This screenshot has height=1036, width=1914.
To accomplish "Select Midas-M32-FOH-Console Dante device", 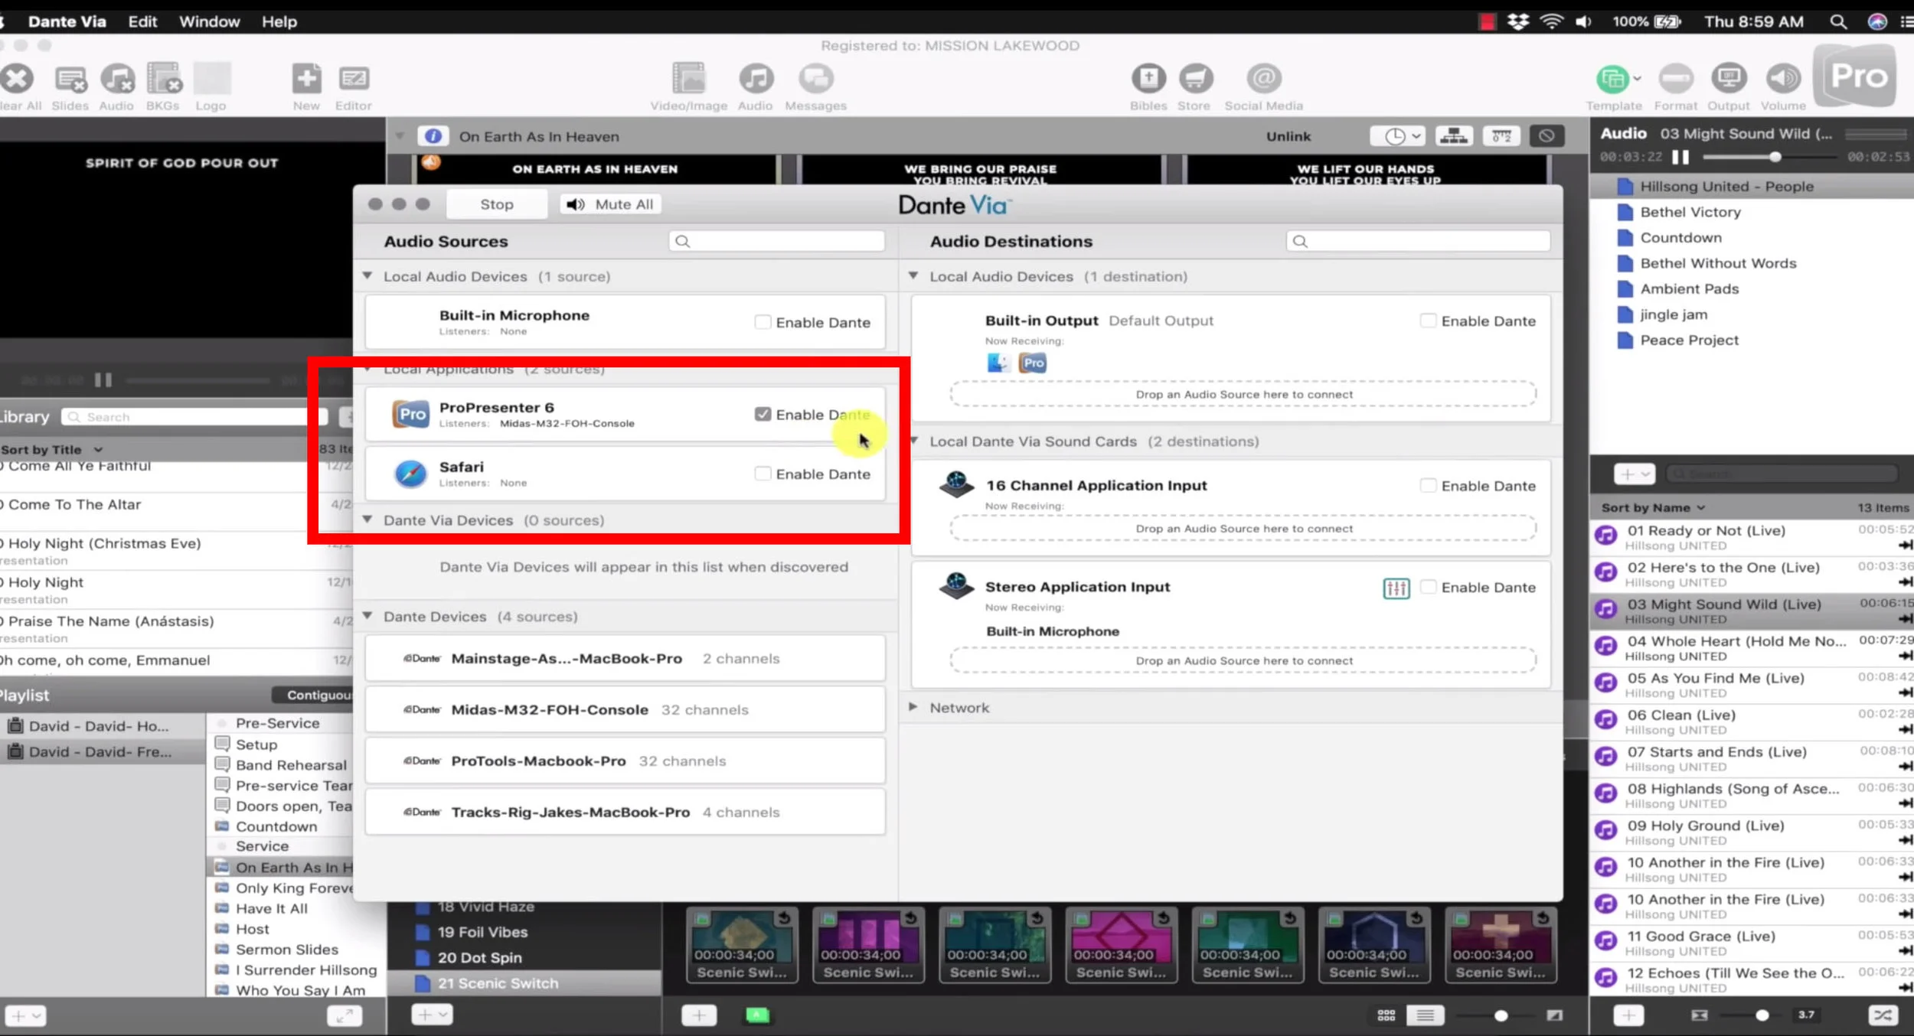I will (625, 709).
